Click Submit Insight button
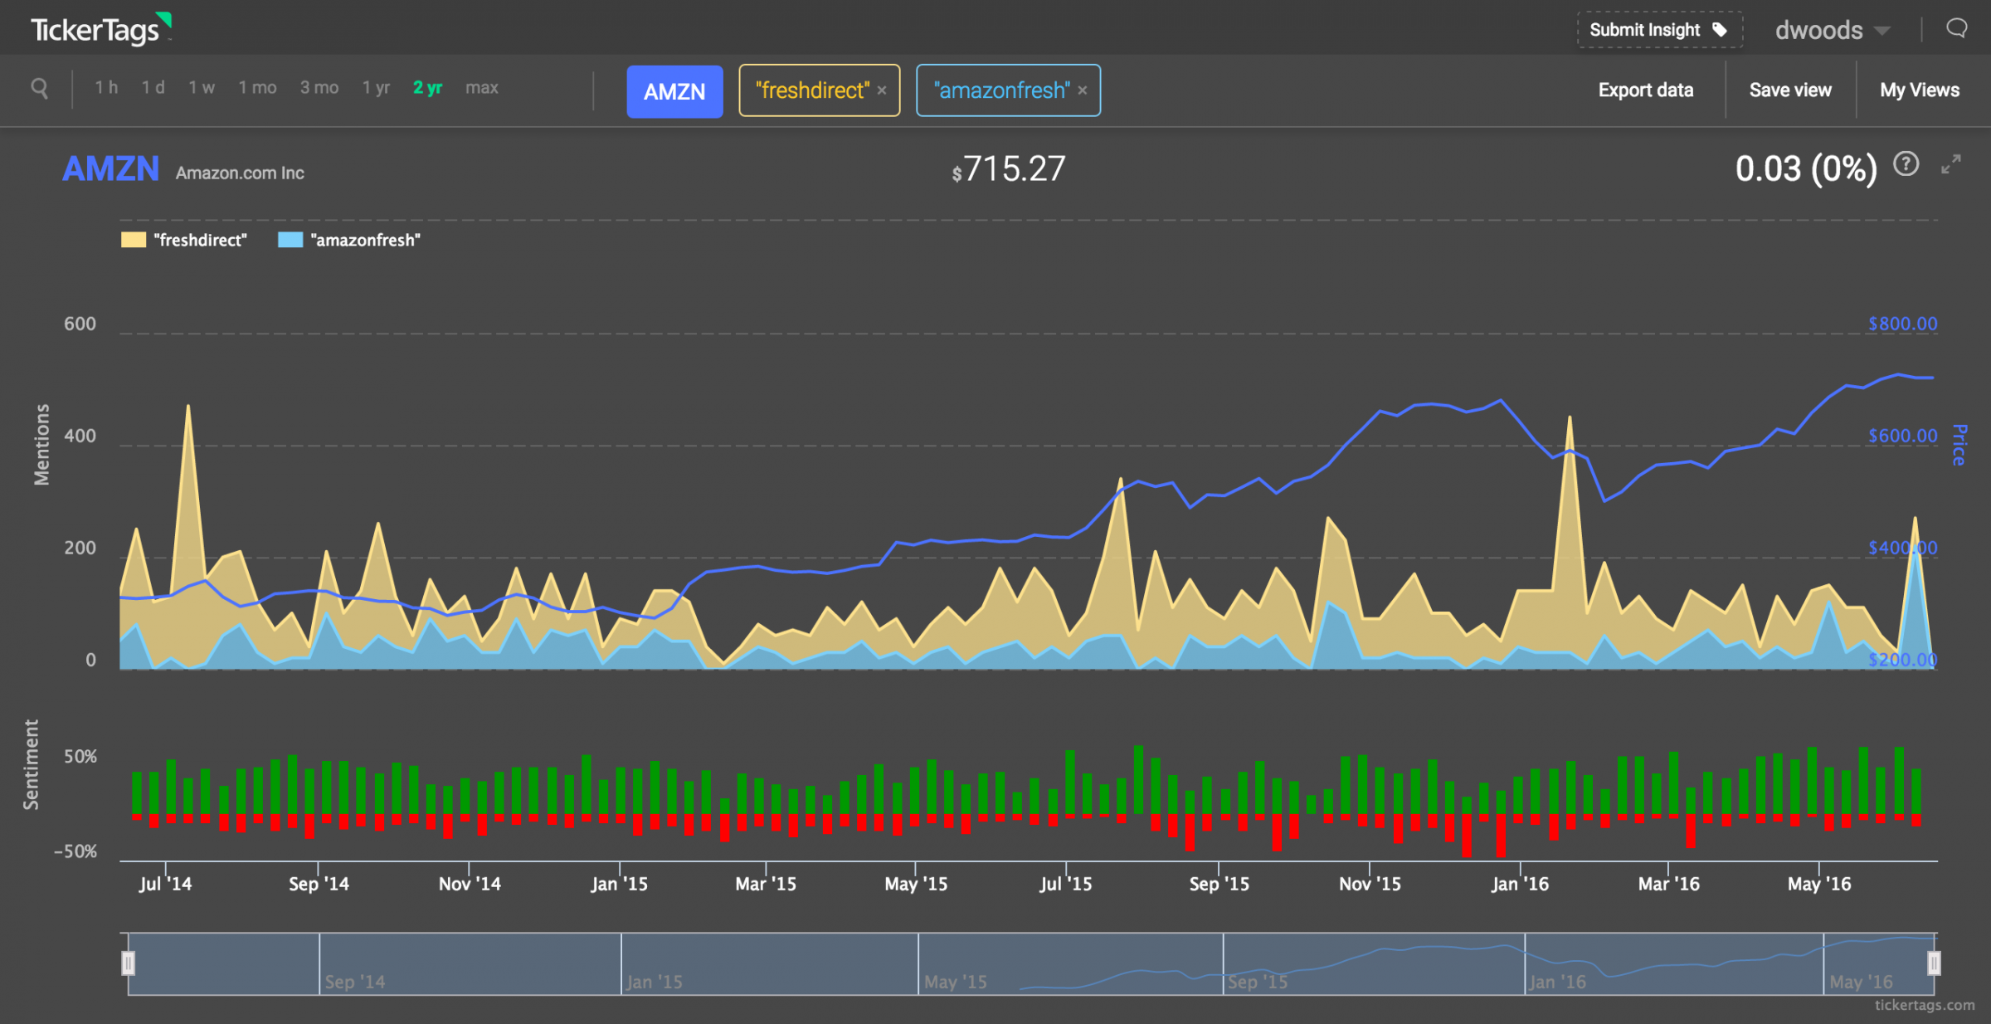Image resolution: width=1991 pixels, height=1024 pixels. 1659,30
